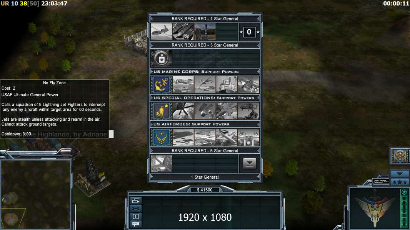Open the three-star generals promotion button

[x=400, y=182]
